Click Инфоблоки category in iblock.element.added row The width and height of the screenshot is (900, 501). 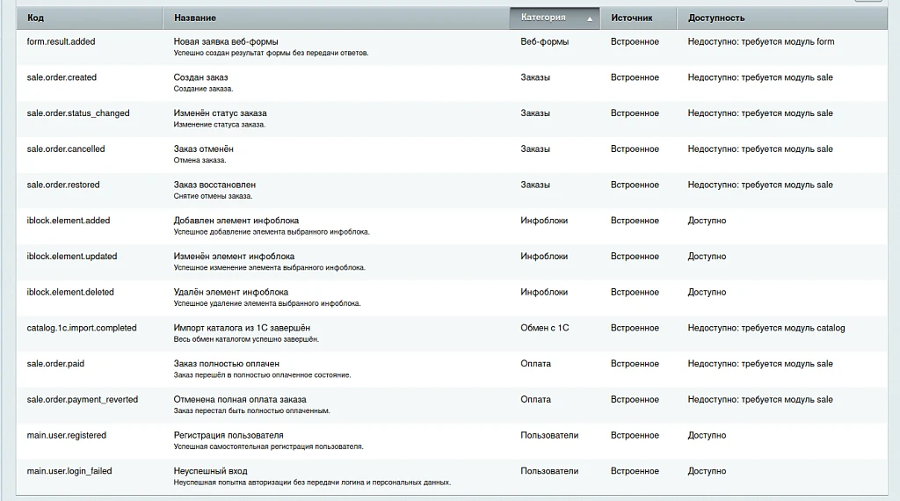(544, 221)
